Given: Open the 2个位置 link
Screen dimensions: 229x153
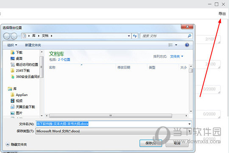Looking at the screenshot, I should click(64, 59).
